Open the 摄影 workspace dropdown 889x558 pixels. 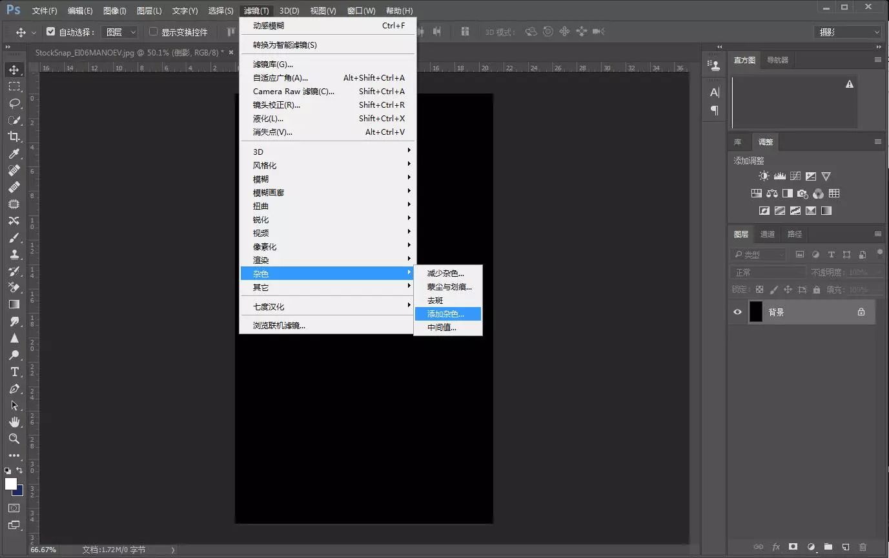848,32
